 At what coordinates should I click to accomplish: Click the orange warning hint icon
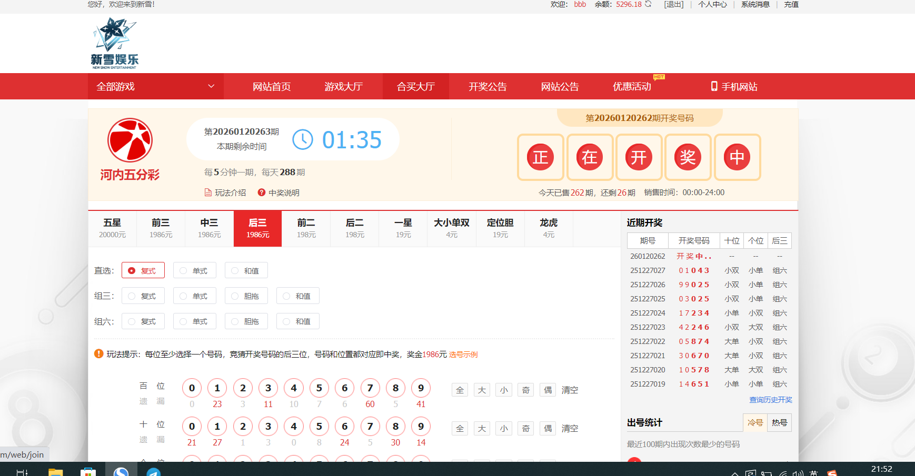(98, 354)
